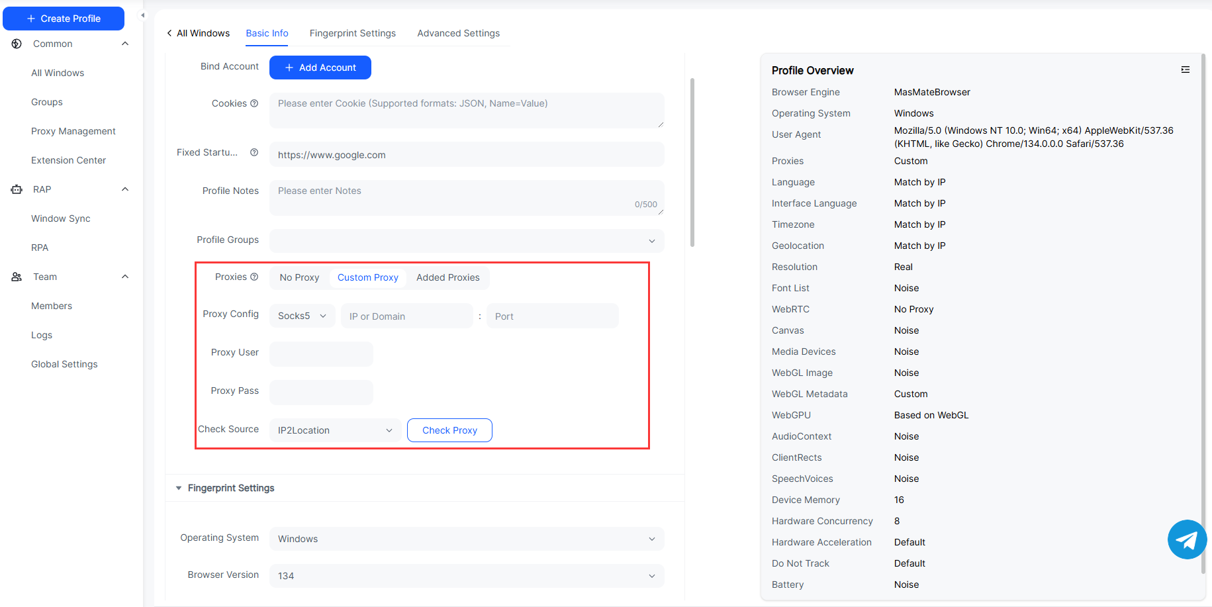Screen dimensions: 1212x607
Task: Click the help icon next to Proxies
Action: (254, 277)
